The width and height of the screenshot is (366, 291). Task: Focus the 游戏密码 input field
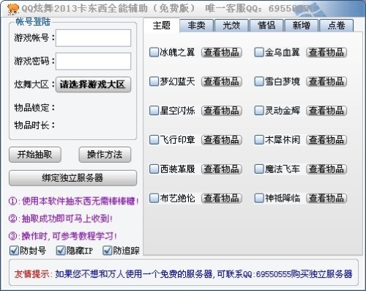93,61
